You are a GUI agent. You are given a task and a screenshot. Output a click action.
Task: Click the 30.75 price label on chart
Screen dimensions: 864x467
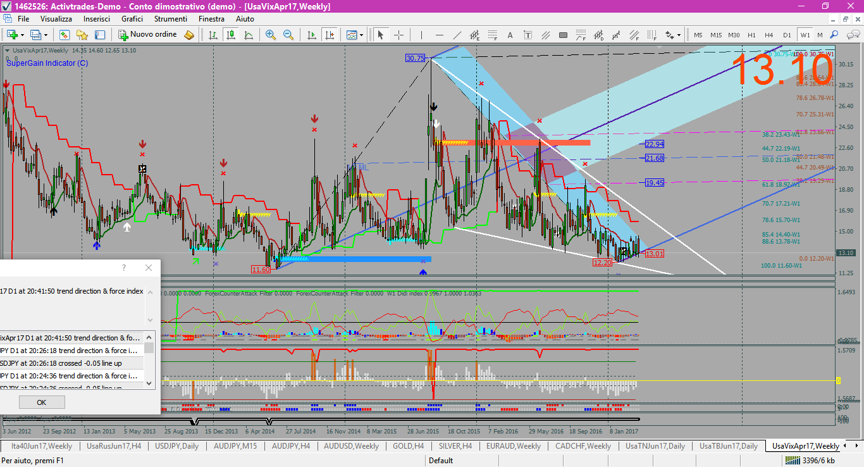click(416, 58)
